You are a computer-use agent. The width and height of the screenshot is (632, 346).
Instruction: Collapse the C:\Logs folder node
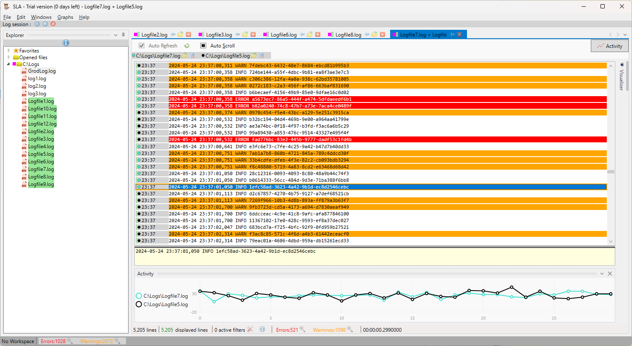(x=8, y=64)
